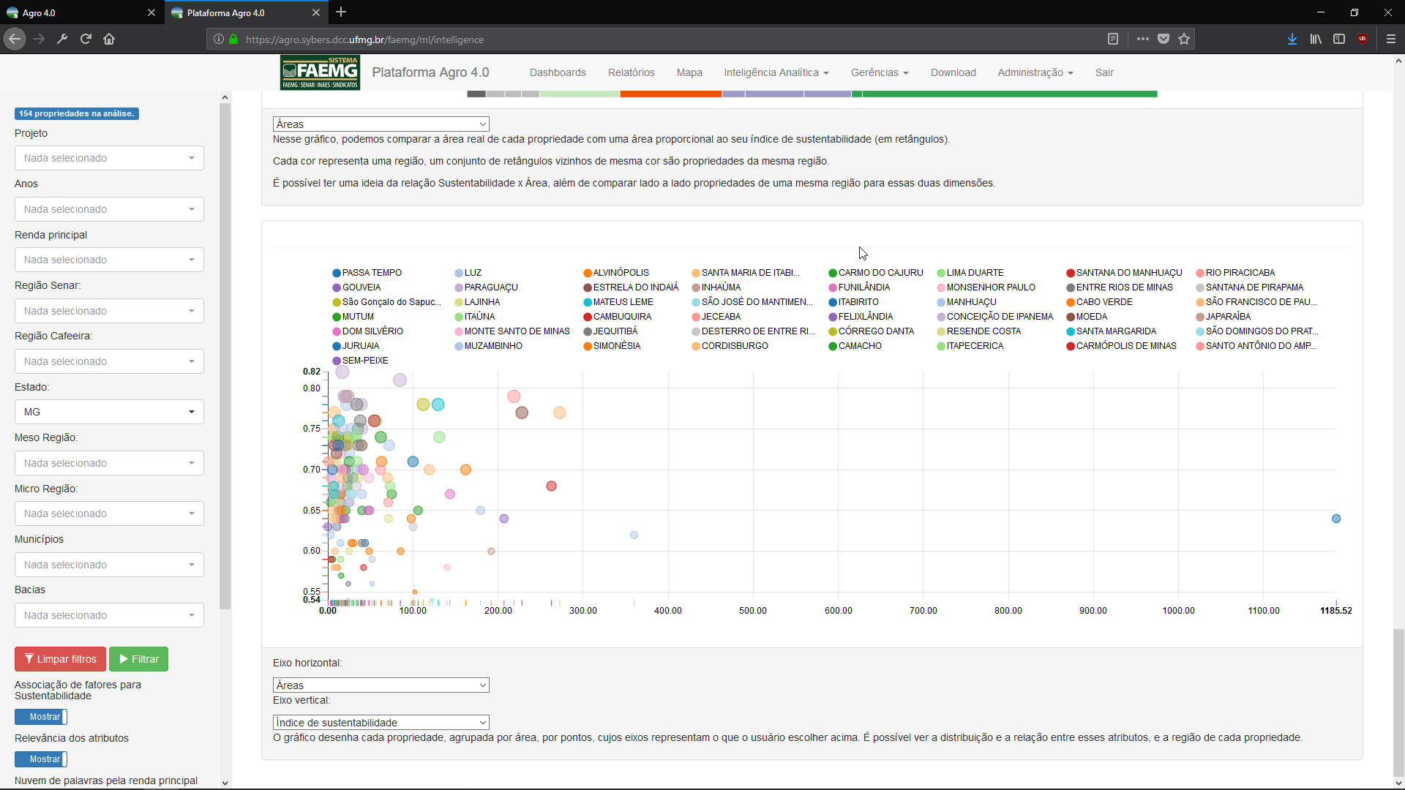Toggle Mostrar for Relevância dos atributos
The width and height of the screenshot is (1405, 790).
(x=42, y=759)
